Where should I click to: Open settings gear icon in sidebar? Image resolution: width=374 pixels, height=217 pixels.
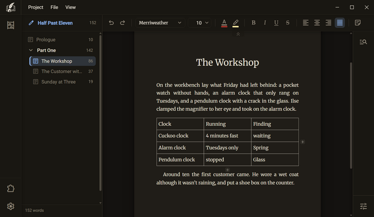[10, 206]
